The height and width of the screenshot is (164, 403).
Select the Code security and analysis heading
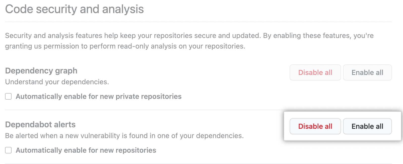[x=74, y=9]
